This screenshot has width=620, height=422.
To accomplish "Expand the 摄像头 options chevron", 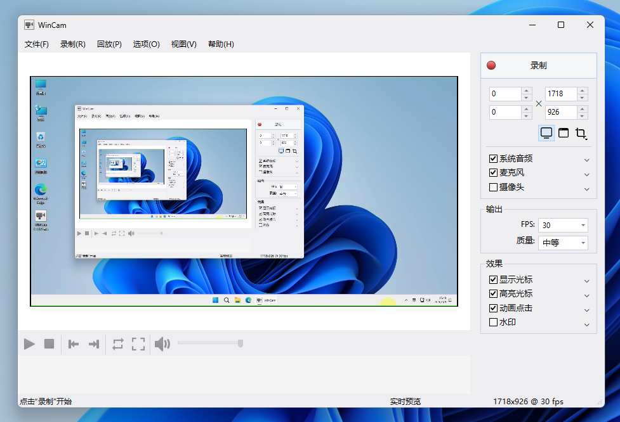I will click(587, 189).
